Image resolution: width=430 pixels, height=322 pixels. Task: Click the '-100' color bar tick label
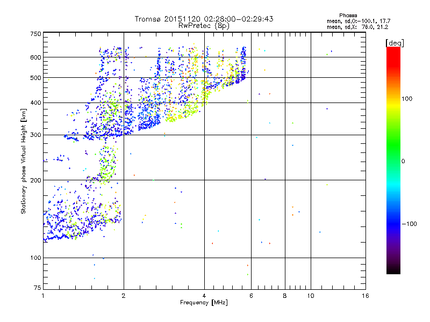tap(409, 224)
